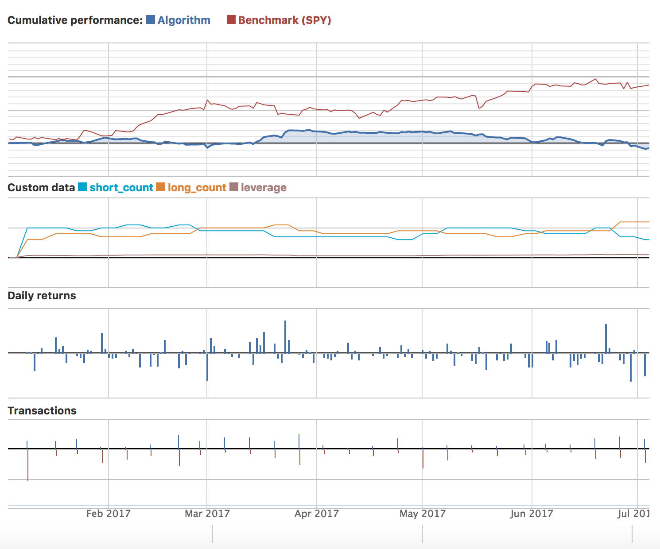Click the Custom data heading
Image resolution: width=660 pixels, height=549 pixels.
[x=41, y=188]
